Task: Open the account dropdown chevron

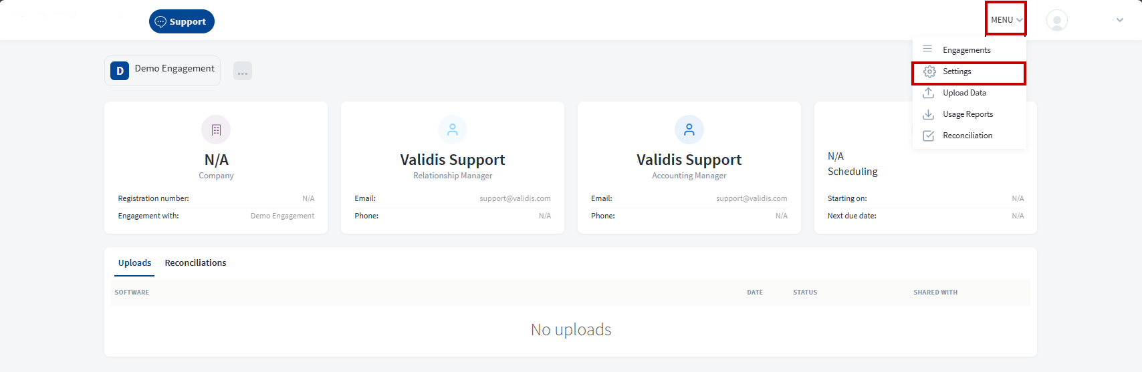Action: pos(1120,20)
